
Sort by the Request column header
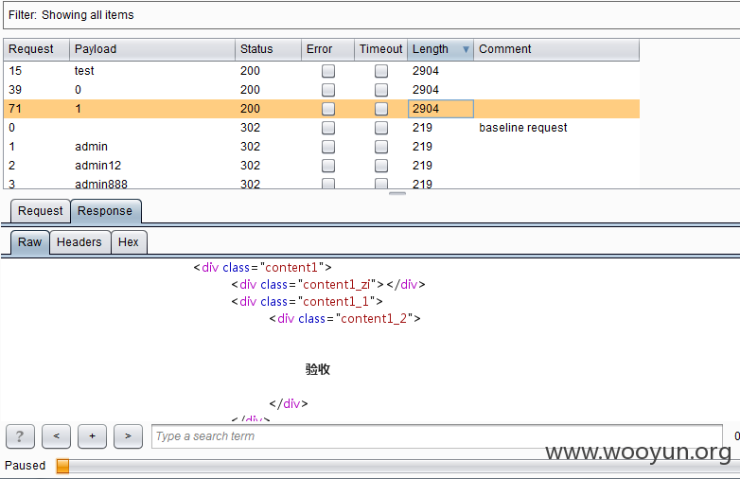pyautogui.click(x=36, y=49)
